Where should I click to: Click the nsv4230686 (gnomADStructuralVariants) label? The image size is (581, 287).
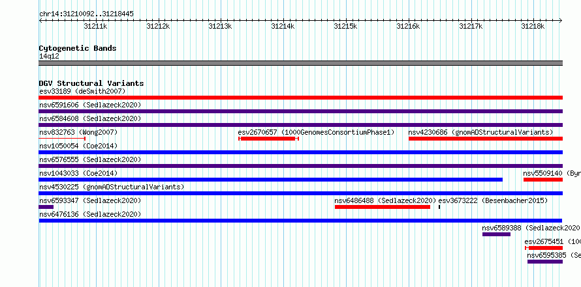click(x=480, y=132)
